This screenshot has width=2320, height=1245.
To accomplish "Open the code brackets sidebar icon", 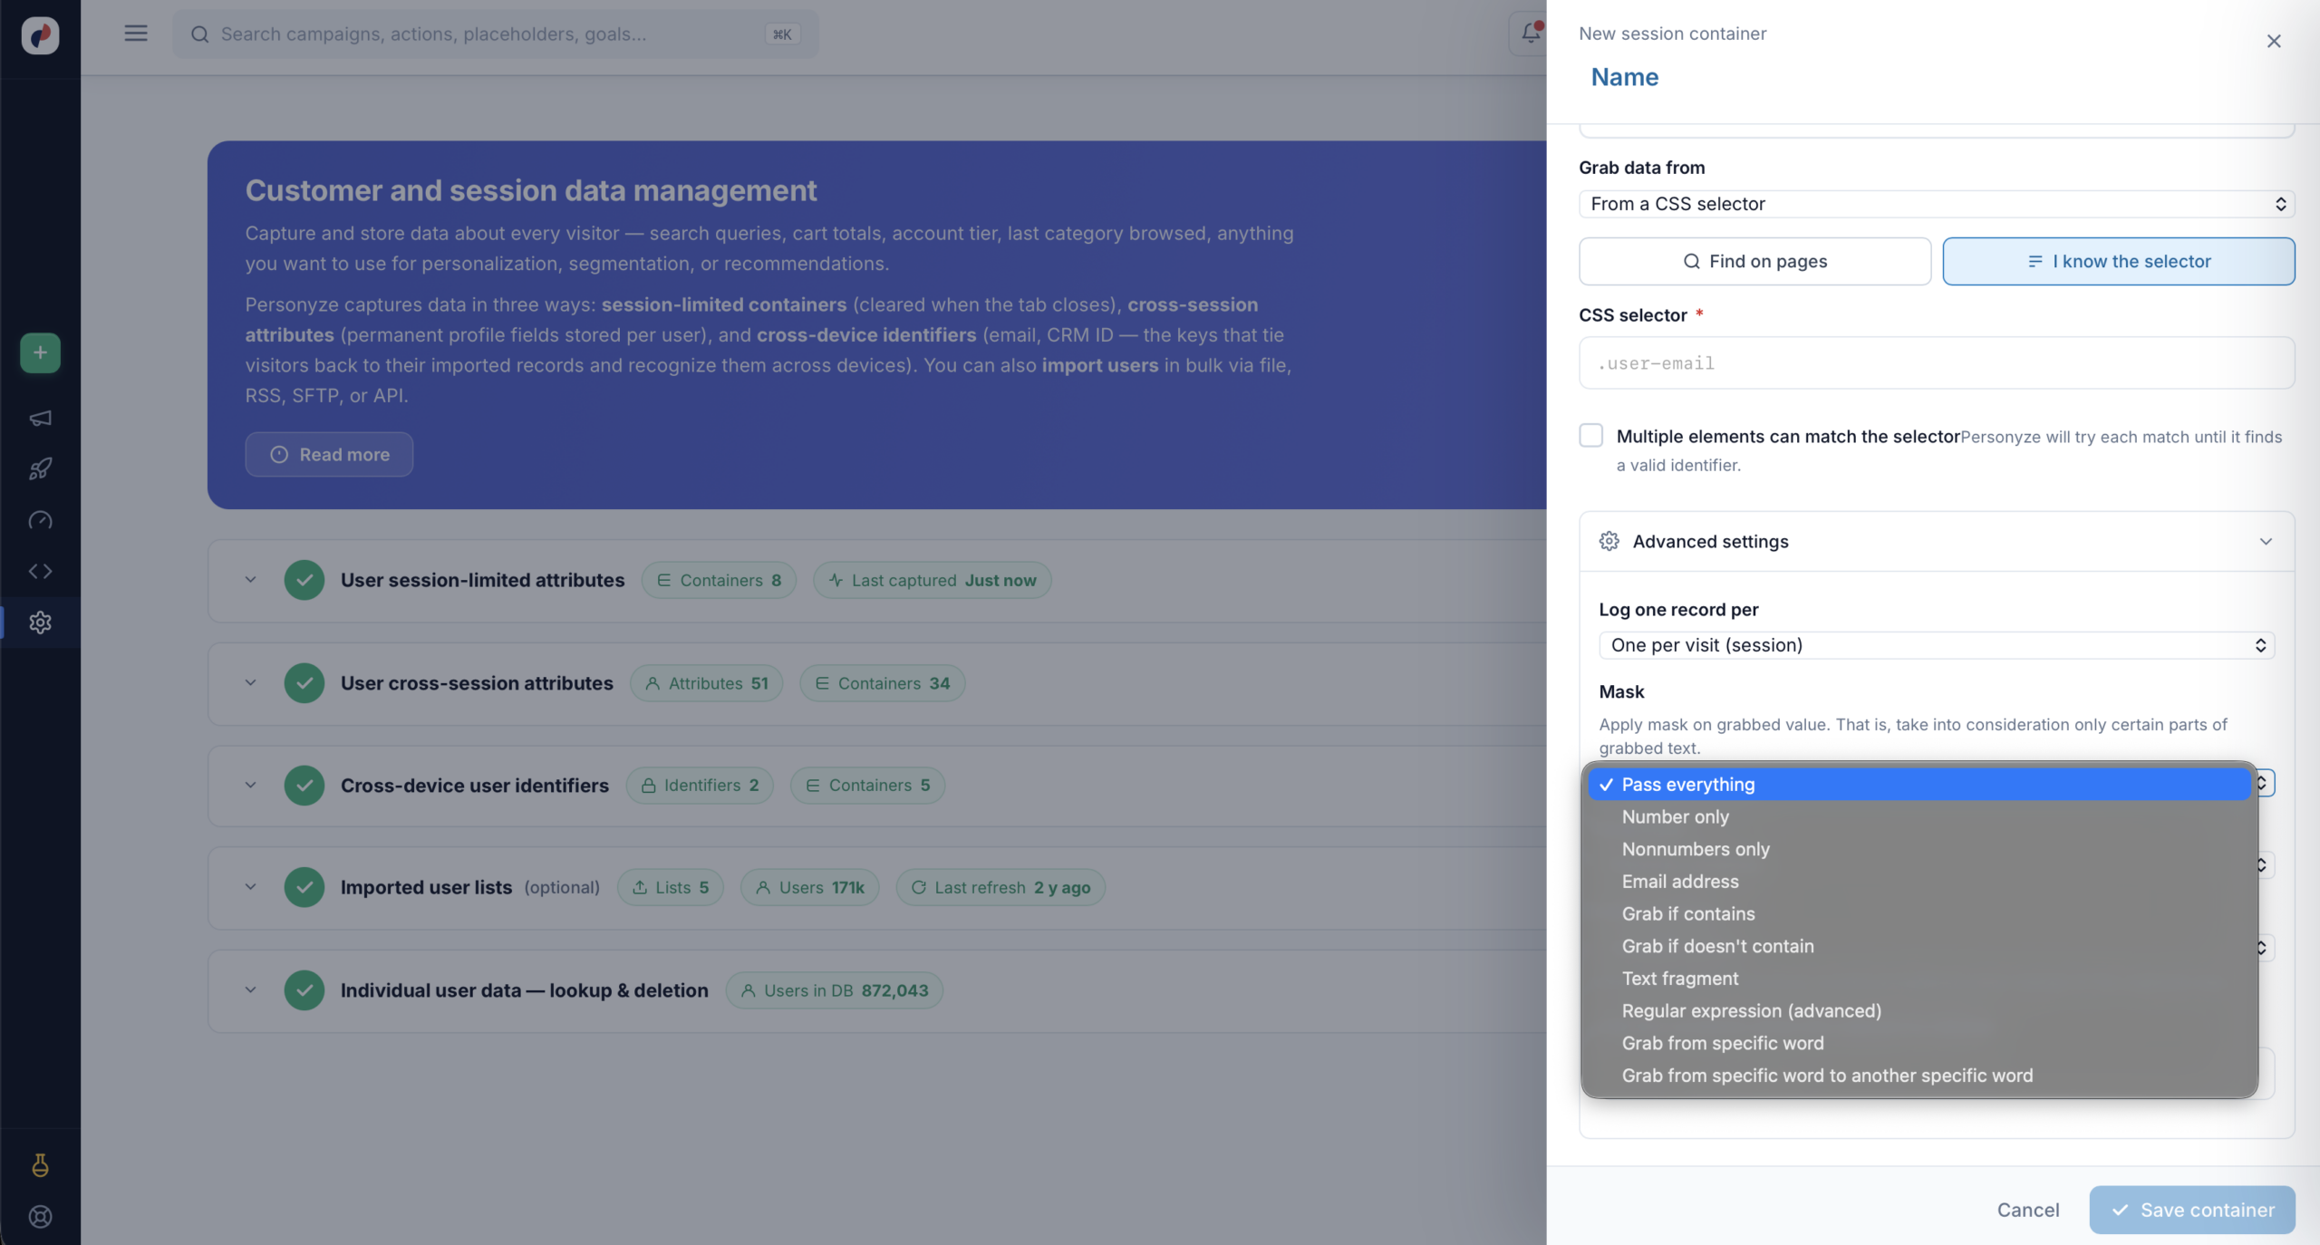I will (40, 571).
